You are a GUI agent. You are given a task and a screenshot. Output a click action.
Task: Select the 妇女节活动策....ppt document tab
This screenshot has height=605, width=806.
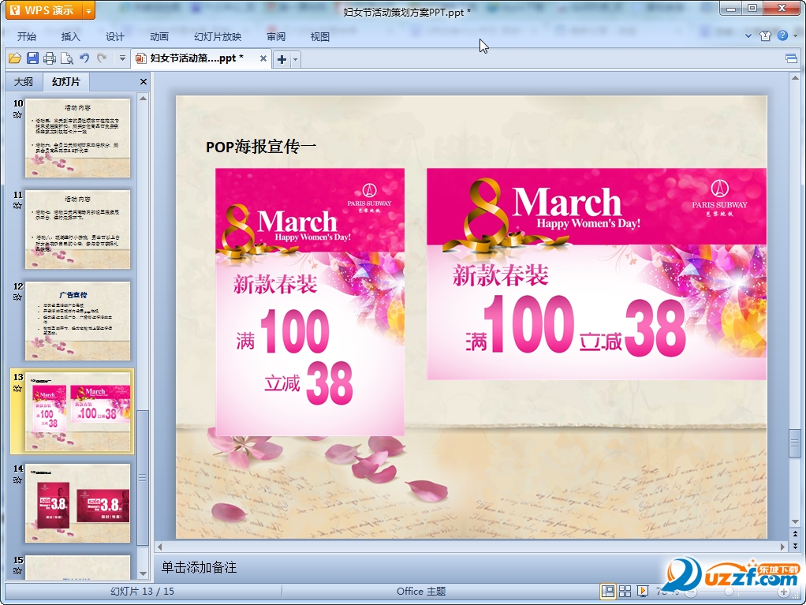[x=196, y=58]
